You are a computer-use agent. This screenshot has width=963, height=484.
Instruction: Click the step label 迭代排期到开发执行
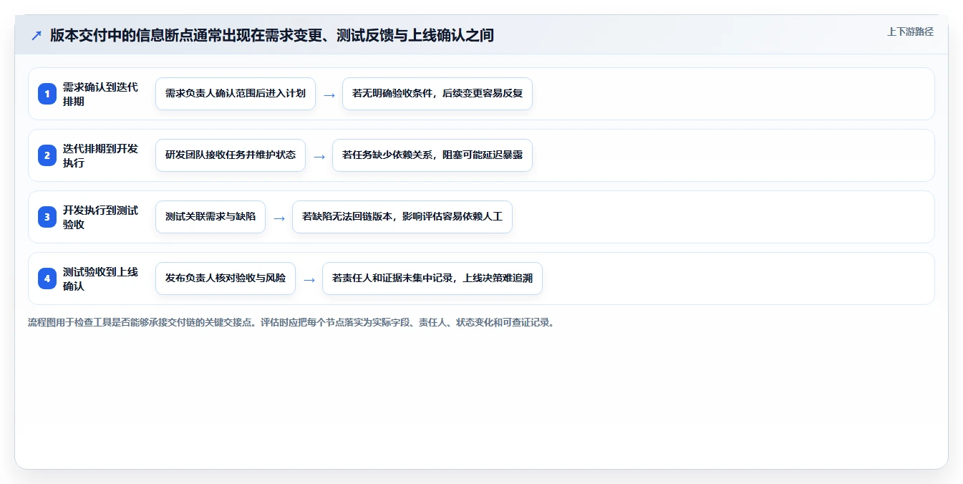coord(100,155)
